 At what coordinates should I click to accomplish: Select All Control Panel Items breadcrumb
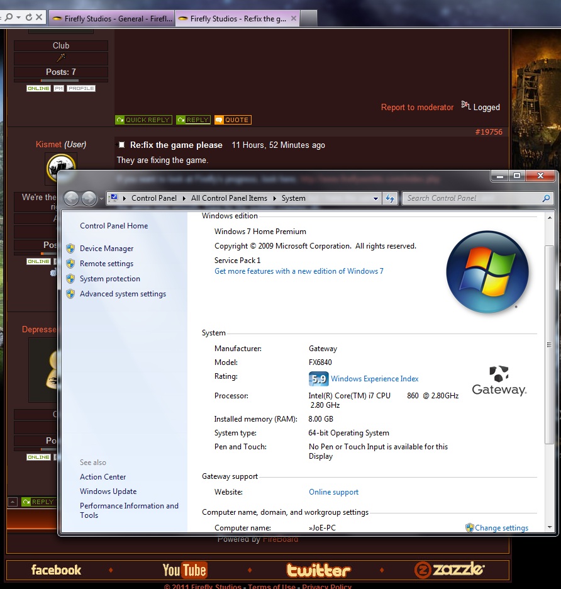(229, 198)
